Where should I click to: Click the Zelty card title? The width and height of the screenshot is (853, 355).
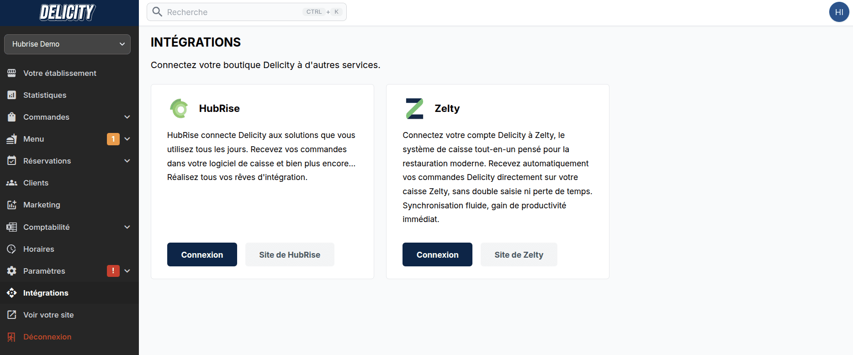point(447,109)
